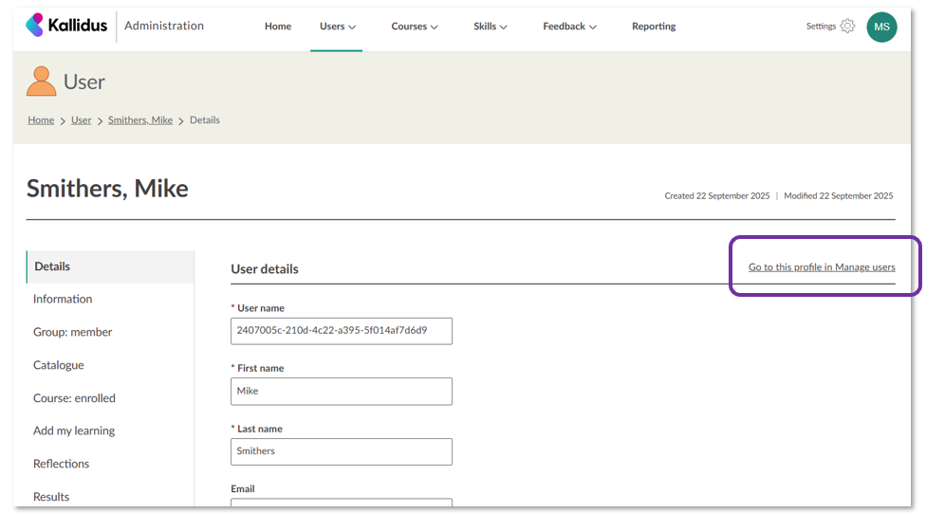Switch to Course: enrolled sidebar tab
The height and width of the screenshot is (513, 926).
tap(74, 398)
